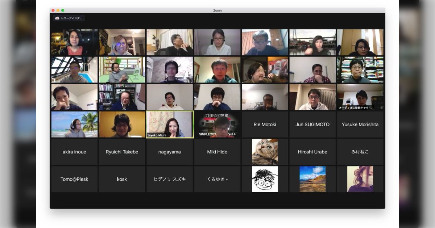
Task: Click the レコーディング... recording status badge
Action: coord(69,17)
